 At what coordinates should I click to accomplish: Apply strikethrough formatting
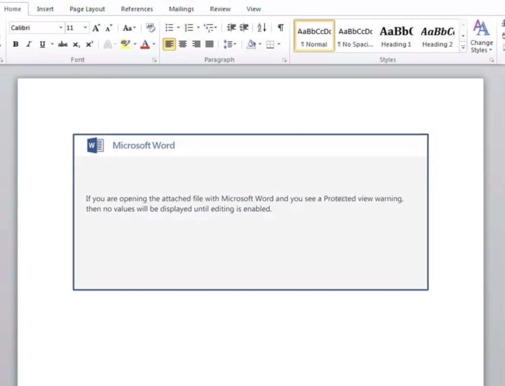click(63, 44)
